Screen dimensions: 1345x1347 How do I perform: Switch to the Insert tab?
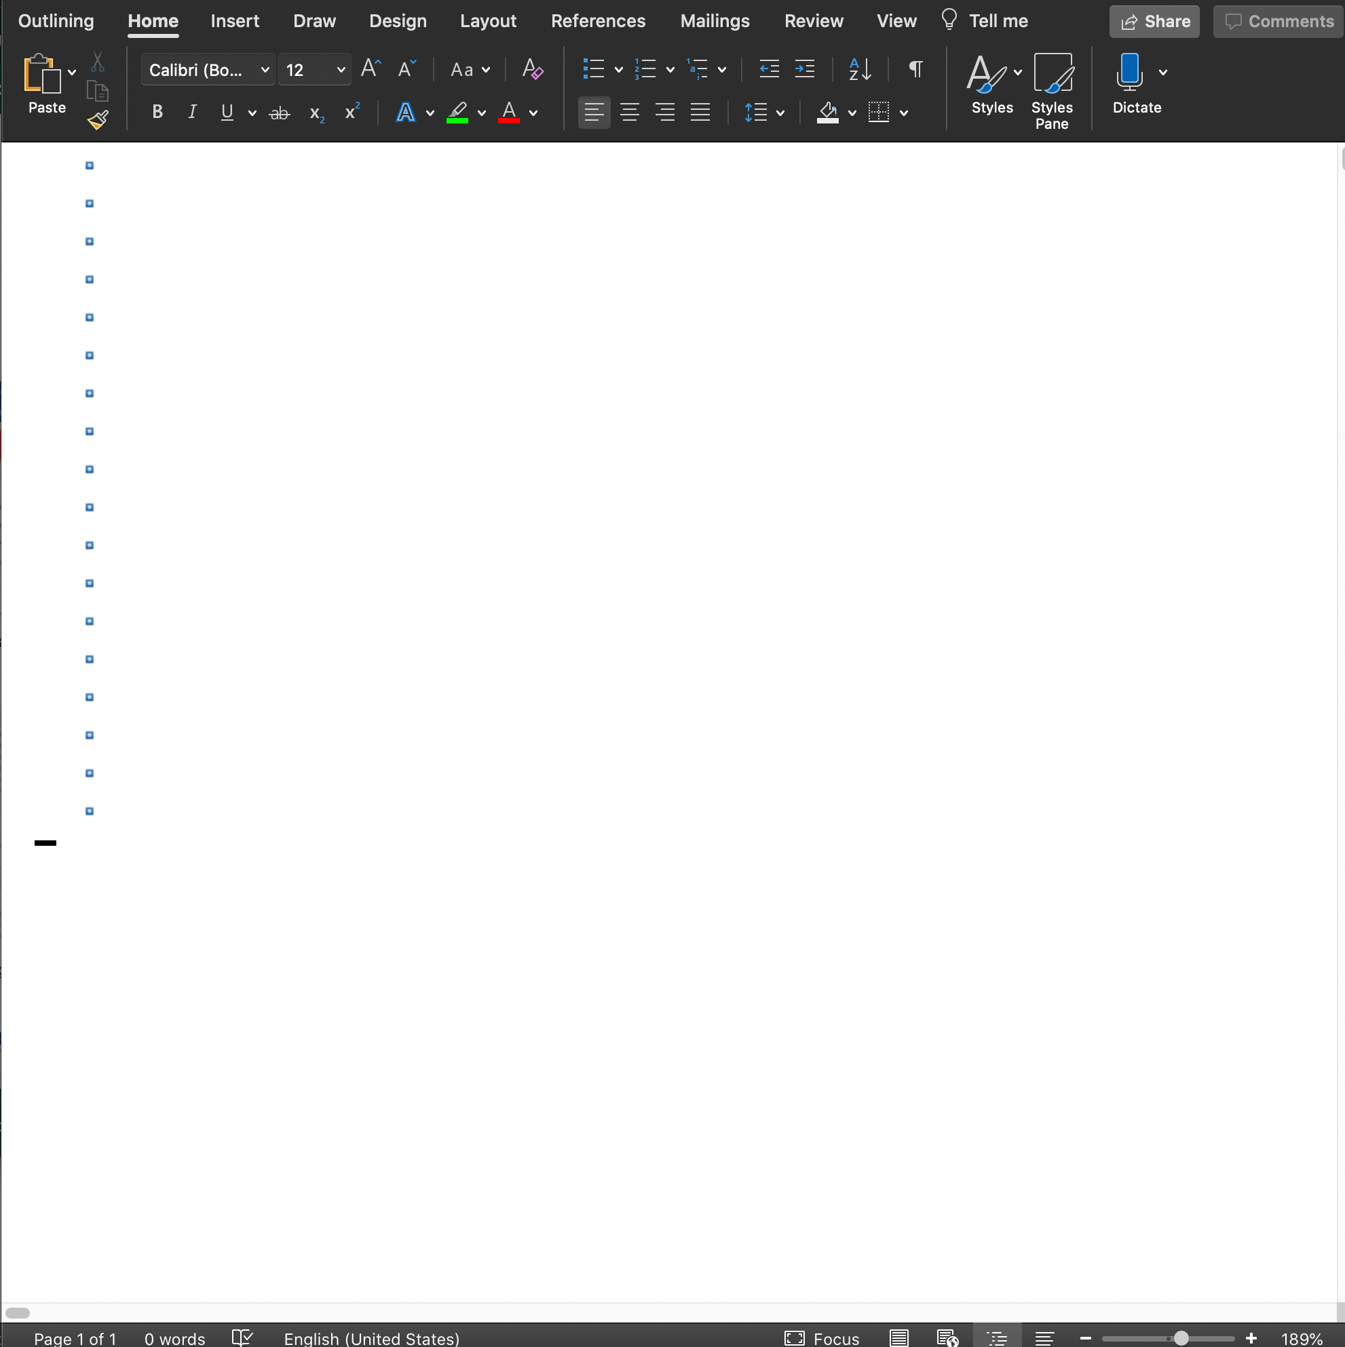tap(234, 21)
